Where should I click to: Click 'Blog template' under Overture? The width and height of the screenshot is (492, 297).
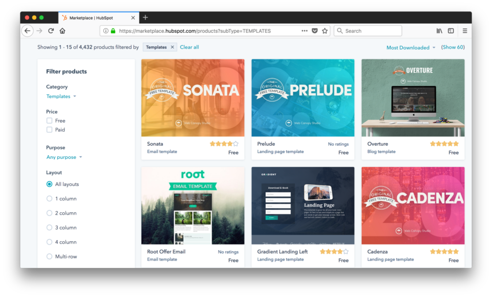[x=381, y=152]
